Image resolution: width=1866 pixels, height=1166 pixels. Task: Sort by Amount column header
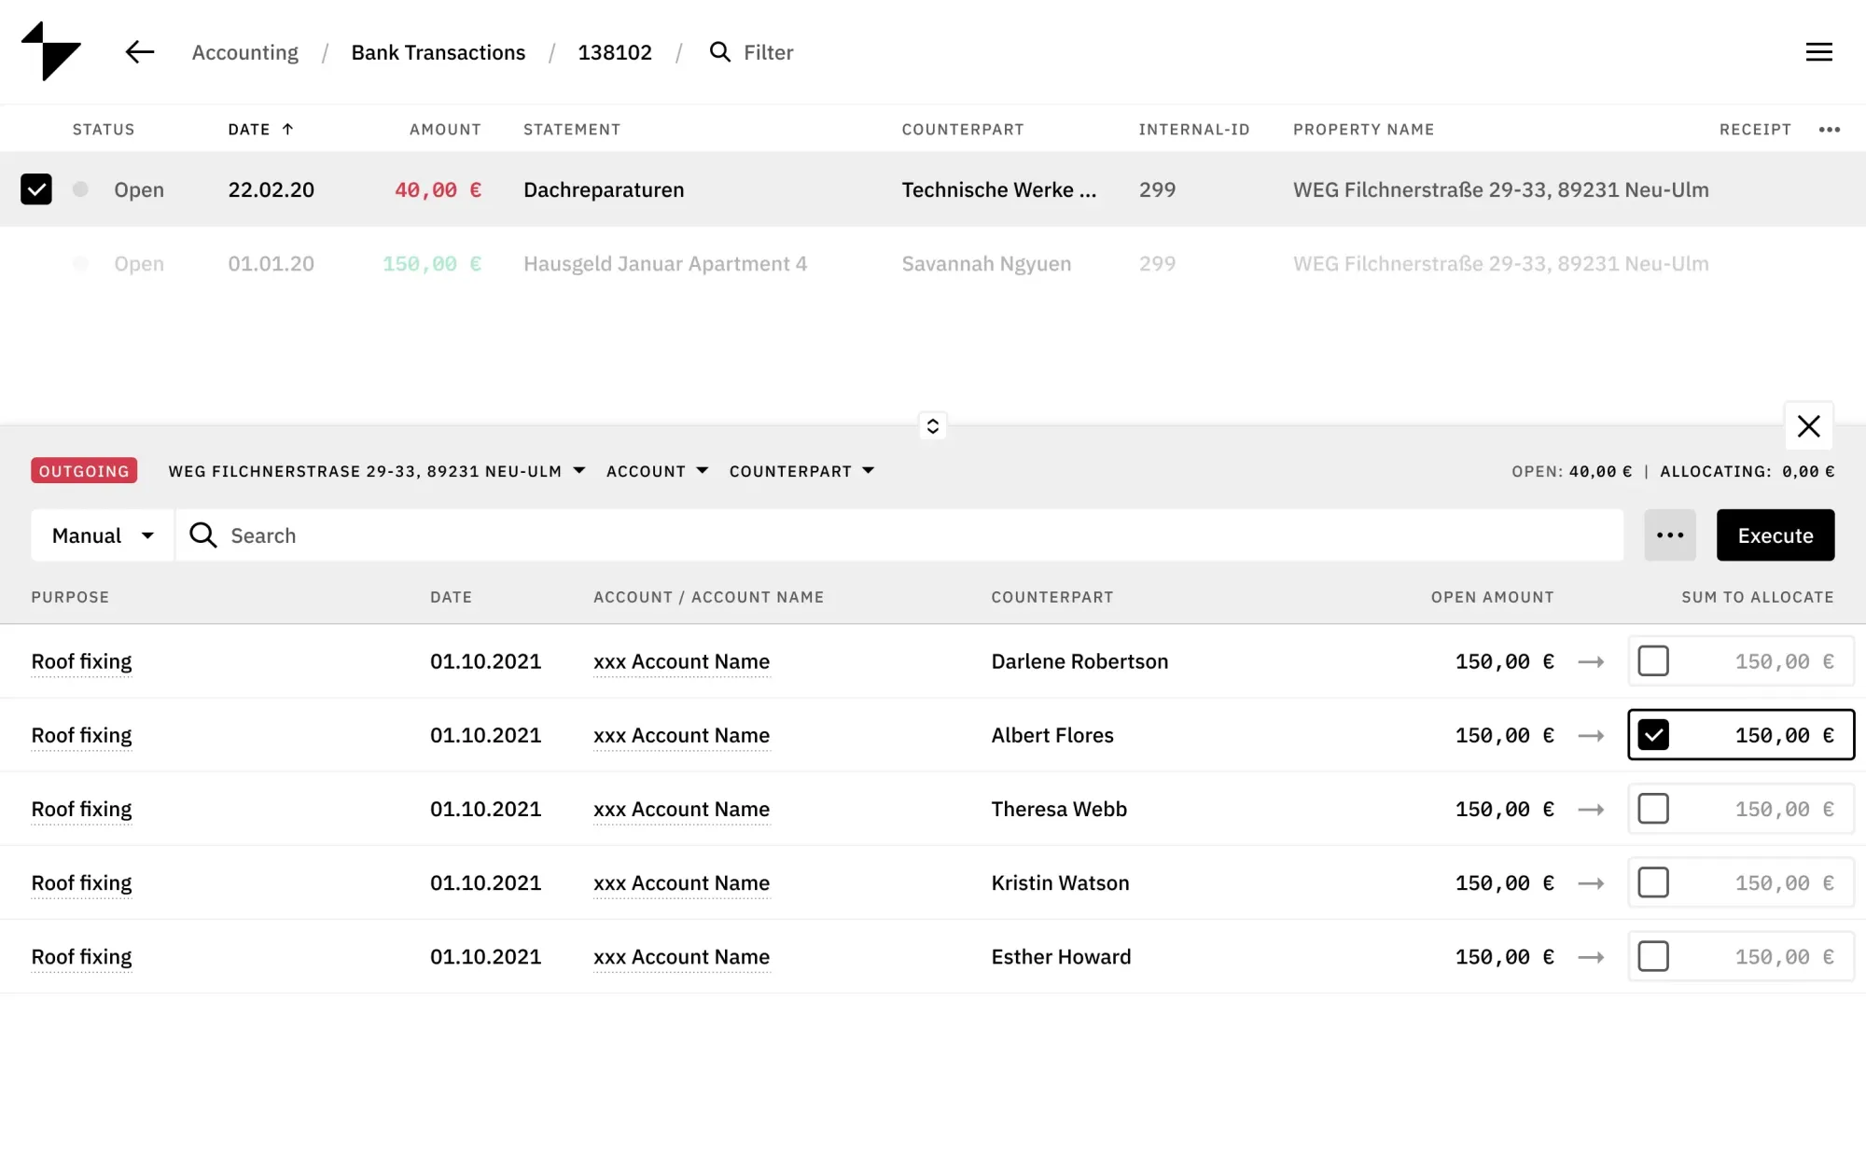coord(445,130)
